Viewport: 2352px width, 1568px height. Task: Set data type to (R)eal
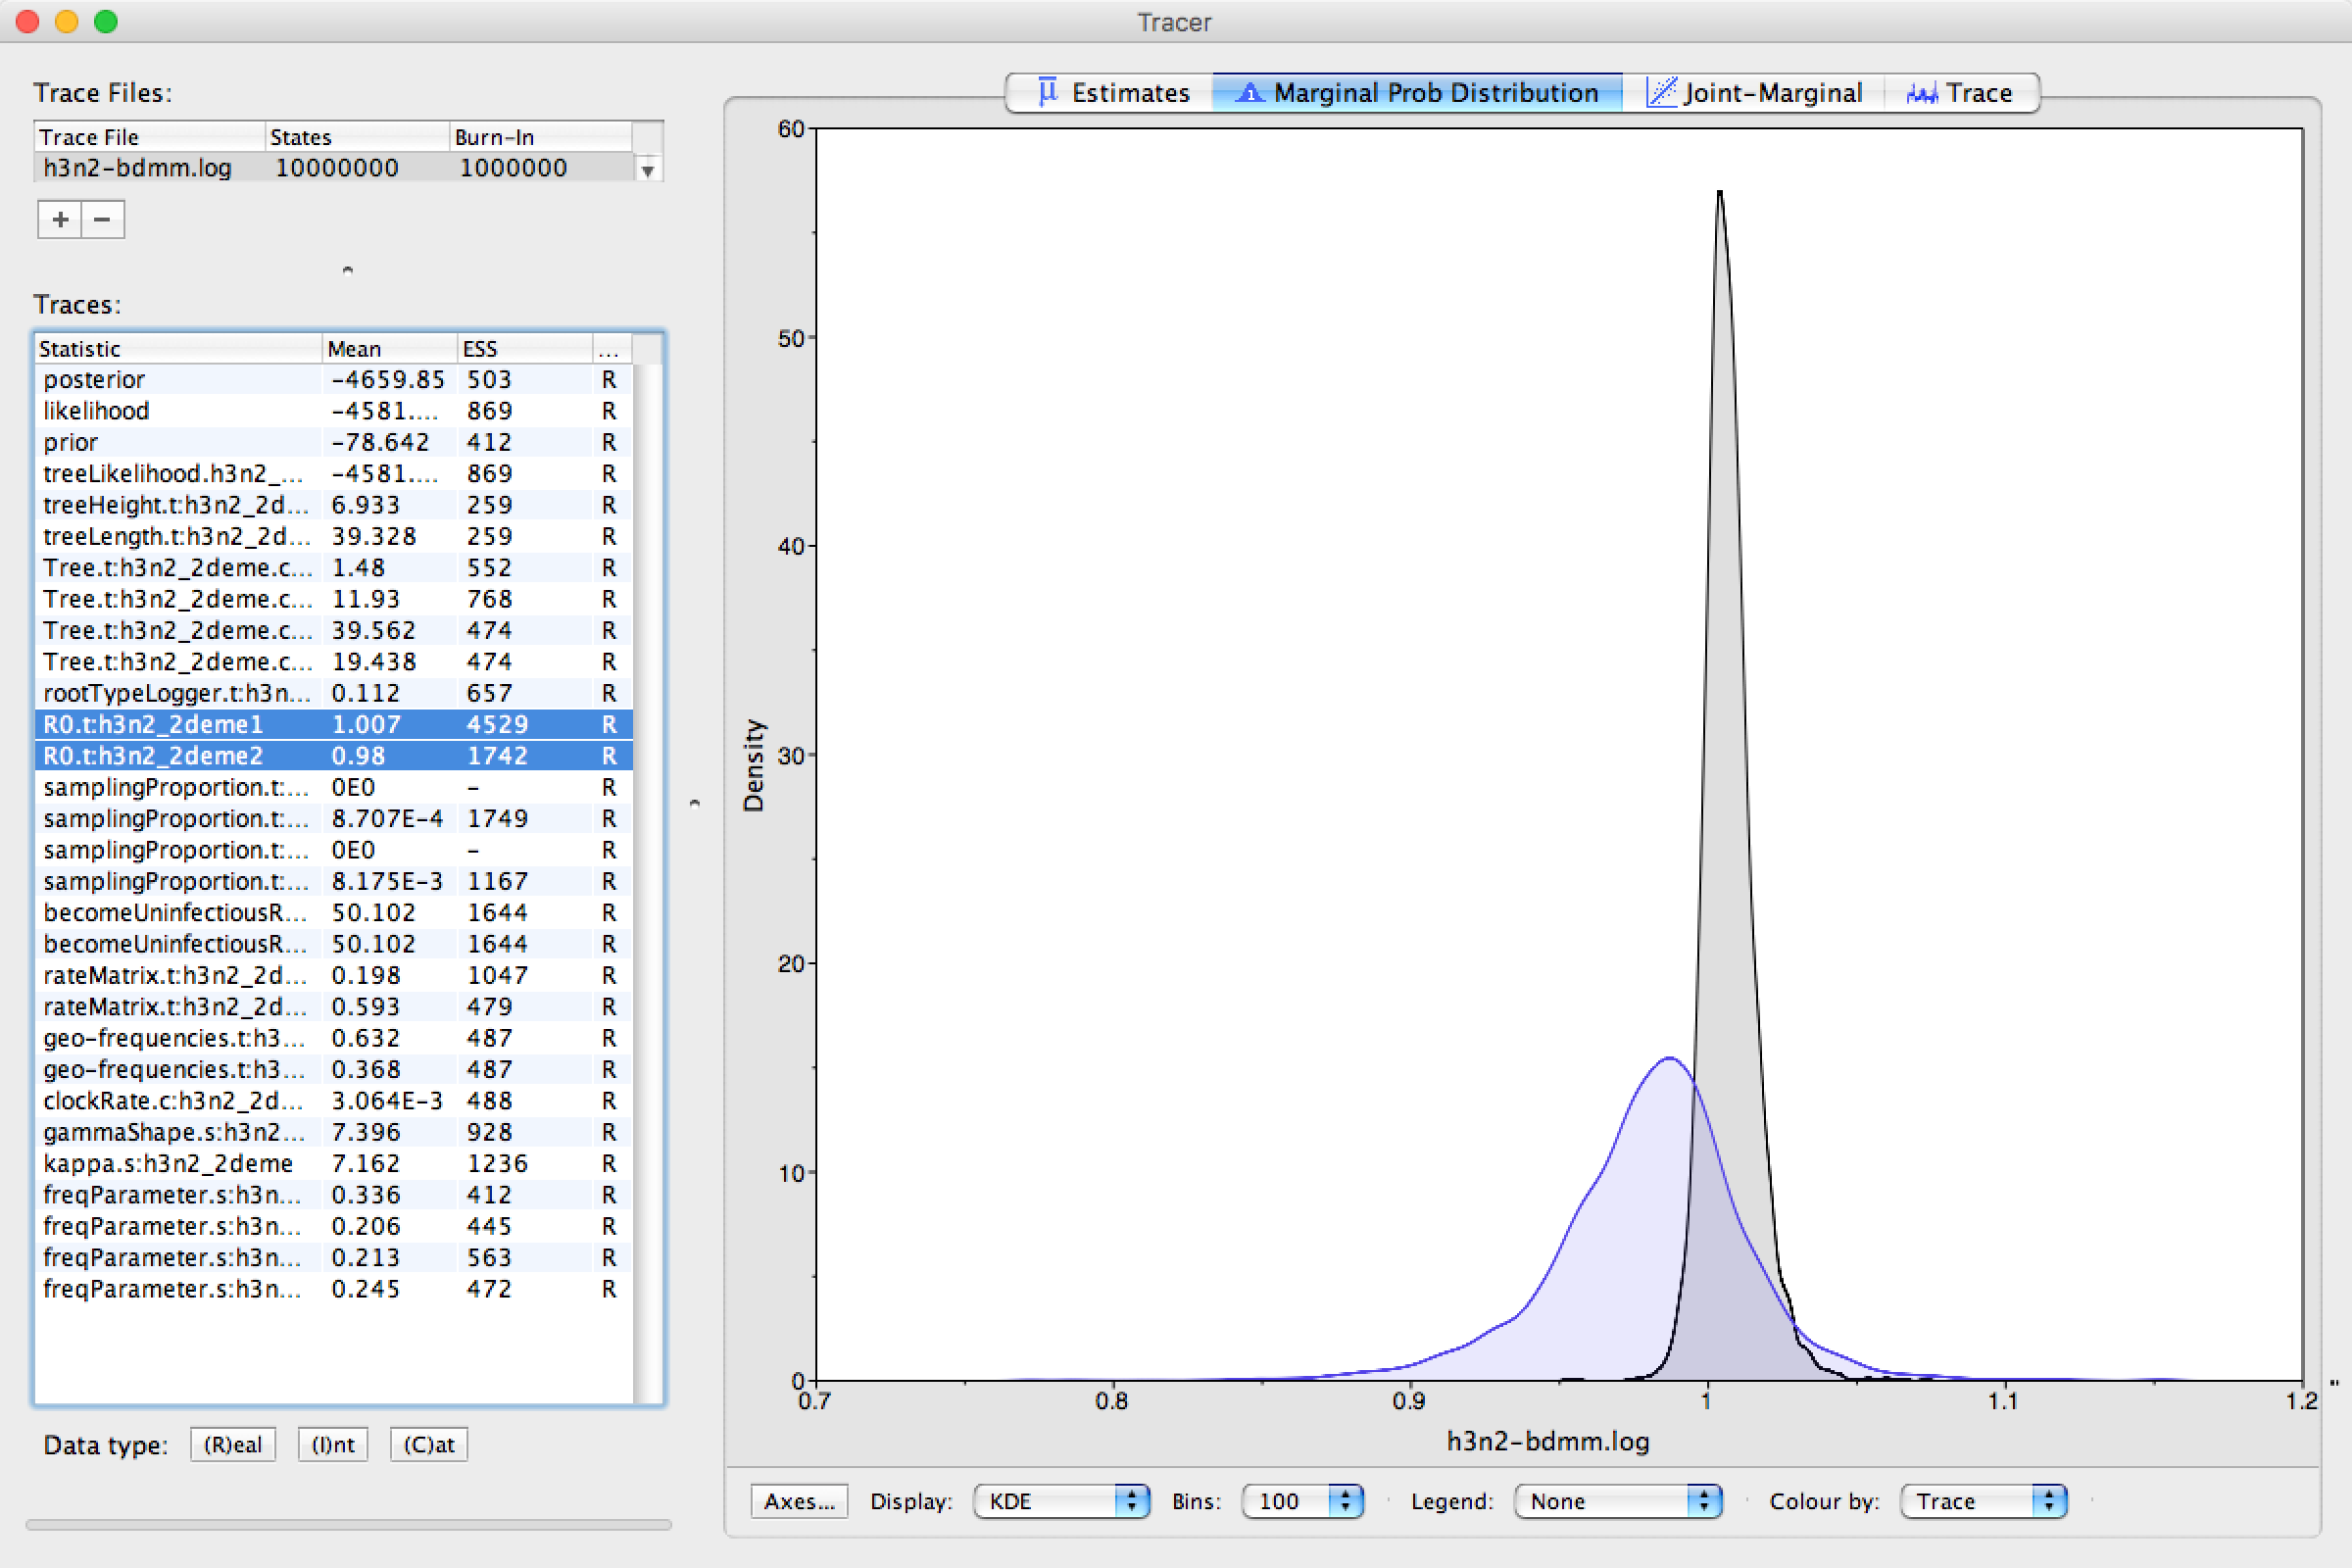[x=233, y=1444]
